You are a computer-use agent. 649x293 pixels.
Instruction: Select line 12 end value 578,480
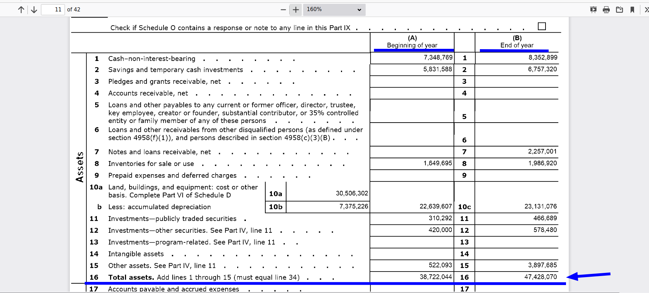(545, 230)
